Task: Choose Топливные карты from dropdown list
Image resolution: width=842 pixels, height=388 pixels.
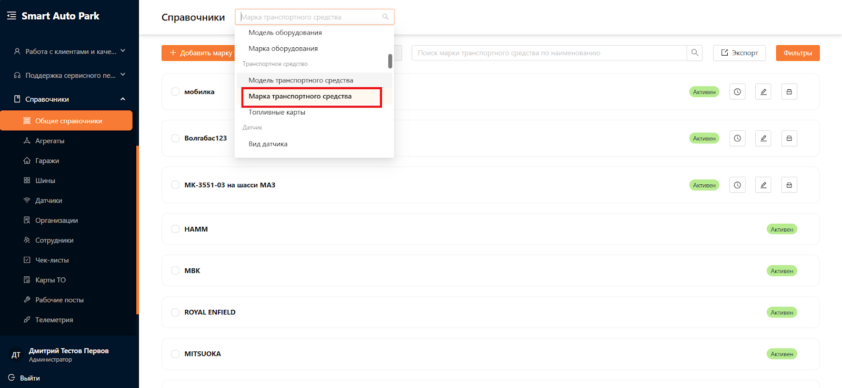Action: (277, 112)
